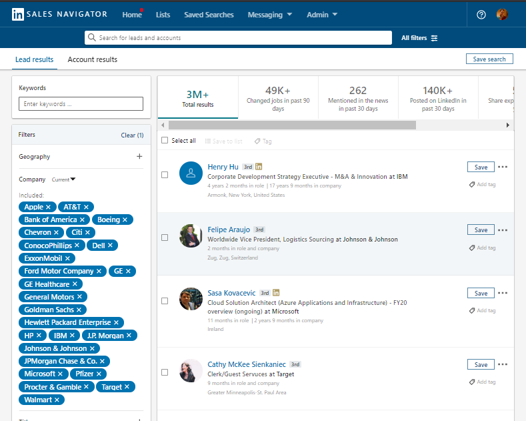Focus the Enter keywords field
Screen dimensions: 526x421
(x=81, y=103)
